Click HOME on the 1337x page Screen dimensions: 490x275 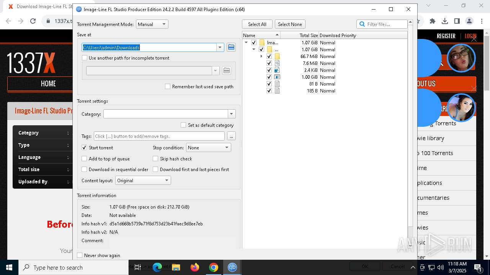pyautogui.click(x=48, y=84)
